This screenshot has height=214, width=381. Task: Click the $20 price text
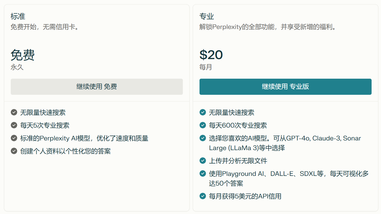[211, 55]
